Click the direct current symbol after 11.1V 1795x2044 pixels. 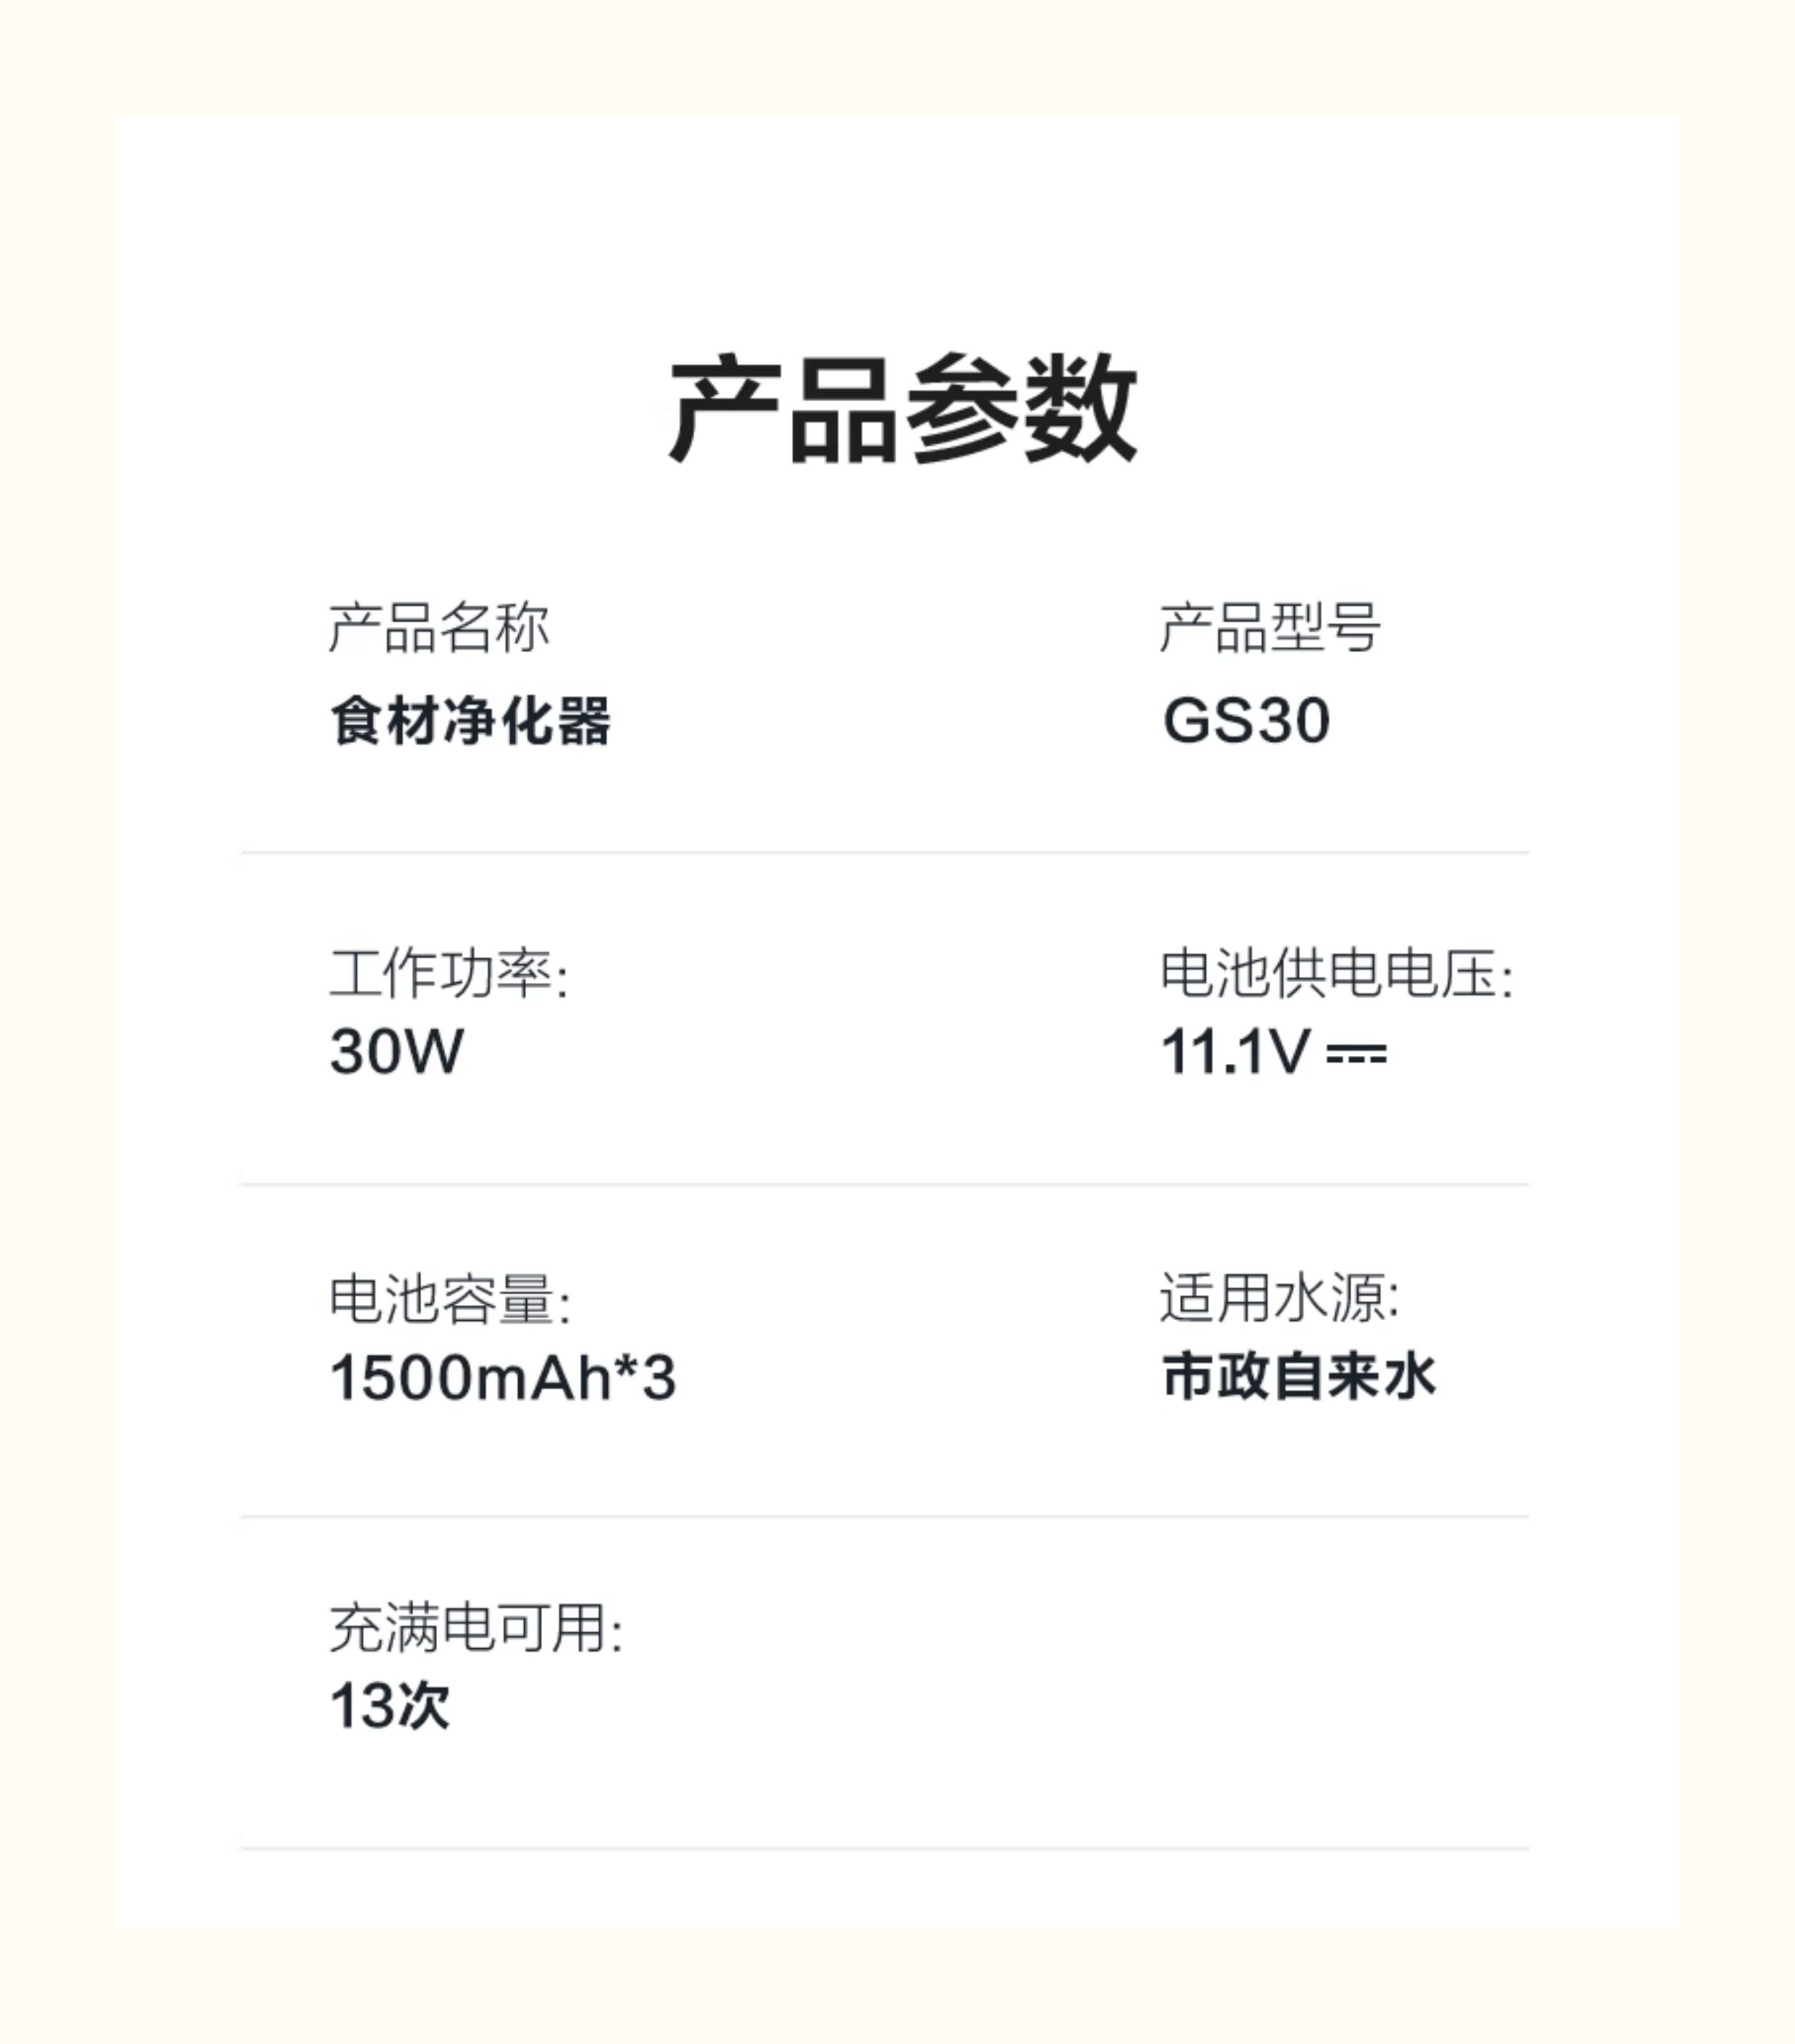[1356, 1054]
